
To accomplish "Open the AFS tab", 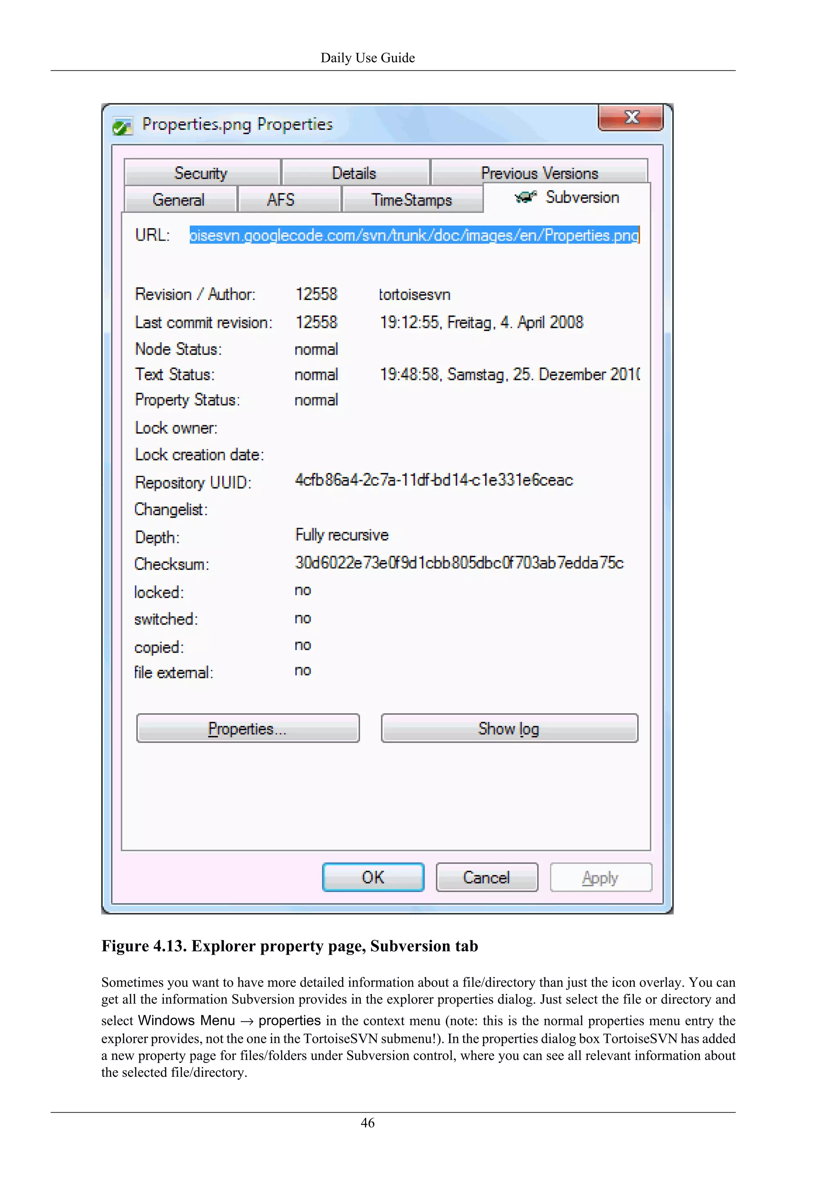I will tap(289, 199).
